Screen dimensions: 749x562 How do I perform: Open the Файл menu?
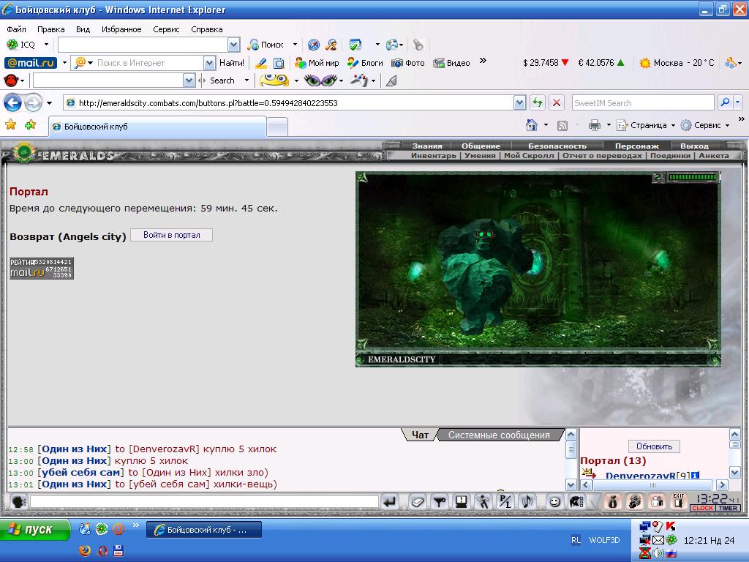16,29
